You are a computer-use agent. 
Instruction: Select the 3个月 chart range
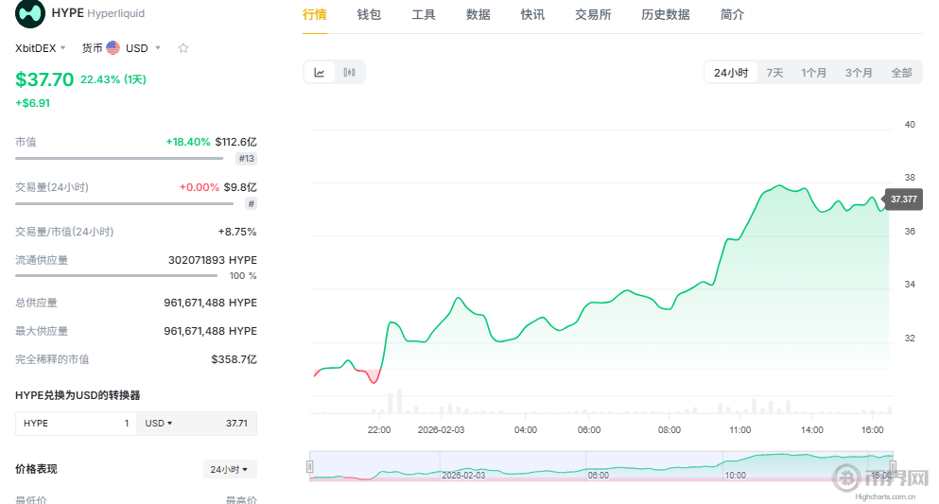[859, 73]
